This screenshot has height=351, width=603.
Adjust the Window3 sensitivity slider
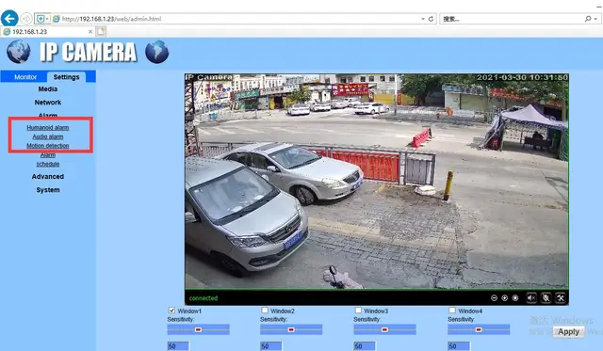pos(384,329)
